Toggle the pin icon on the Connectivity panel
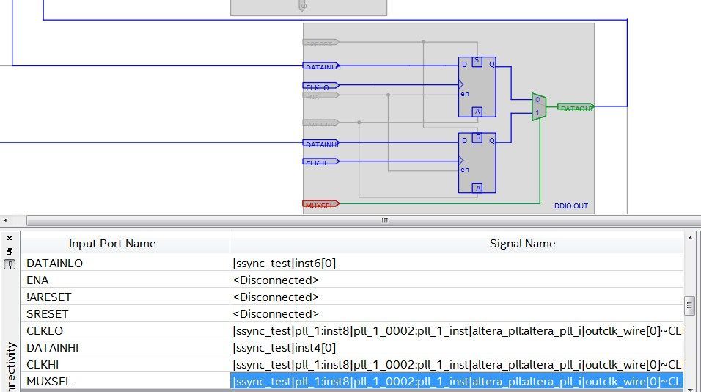Image resolution: width=701 pixels, height=392 pixels. (x=10, y=264)
